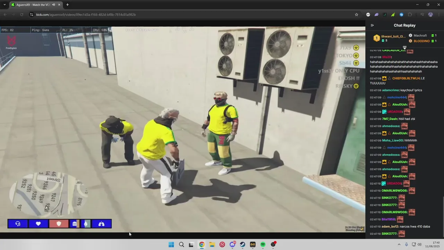Go back to the previous page

point(5,15)
